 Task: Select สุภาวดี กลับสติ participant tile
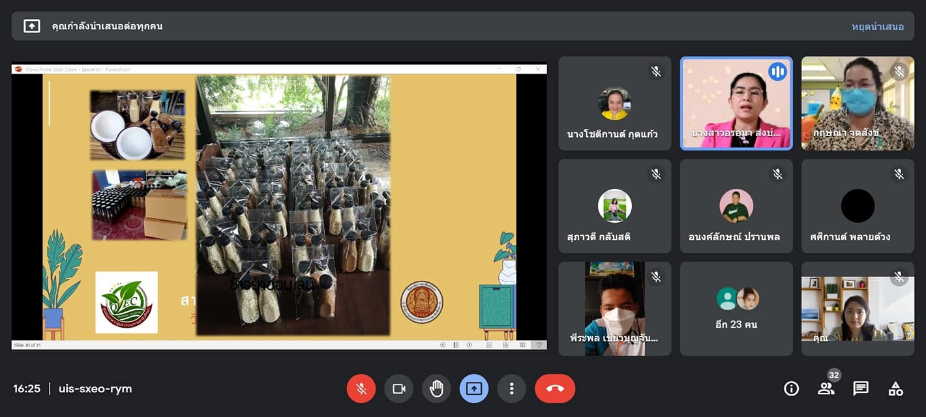(614, 207)
